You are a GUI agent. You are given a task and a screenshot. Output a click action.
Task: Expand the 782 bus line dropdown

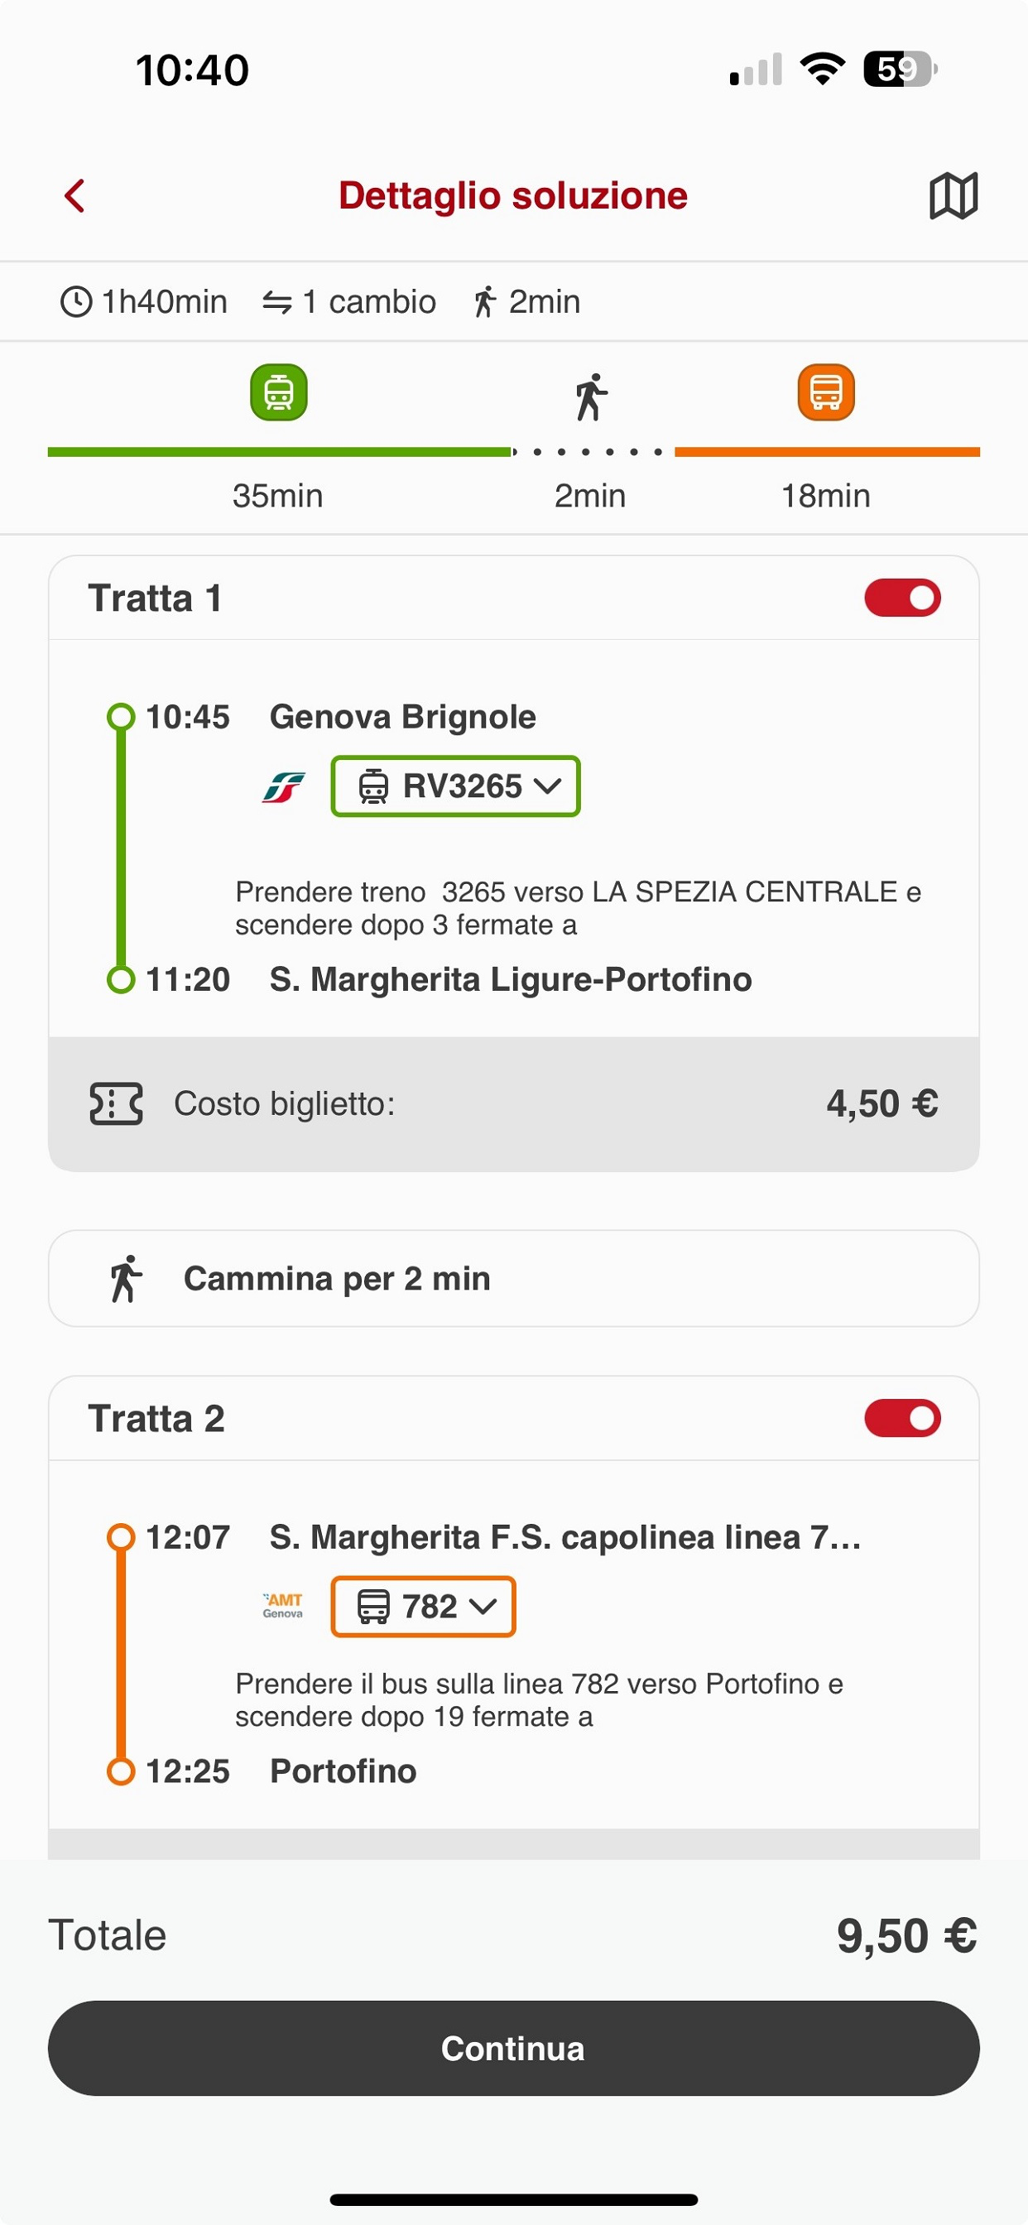coord(423,1607)
